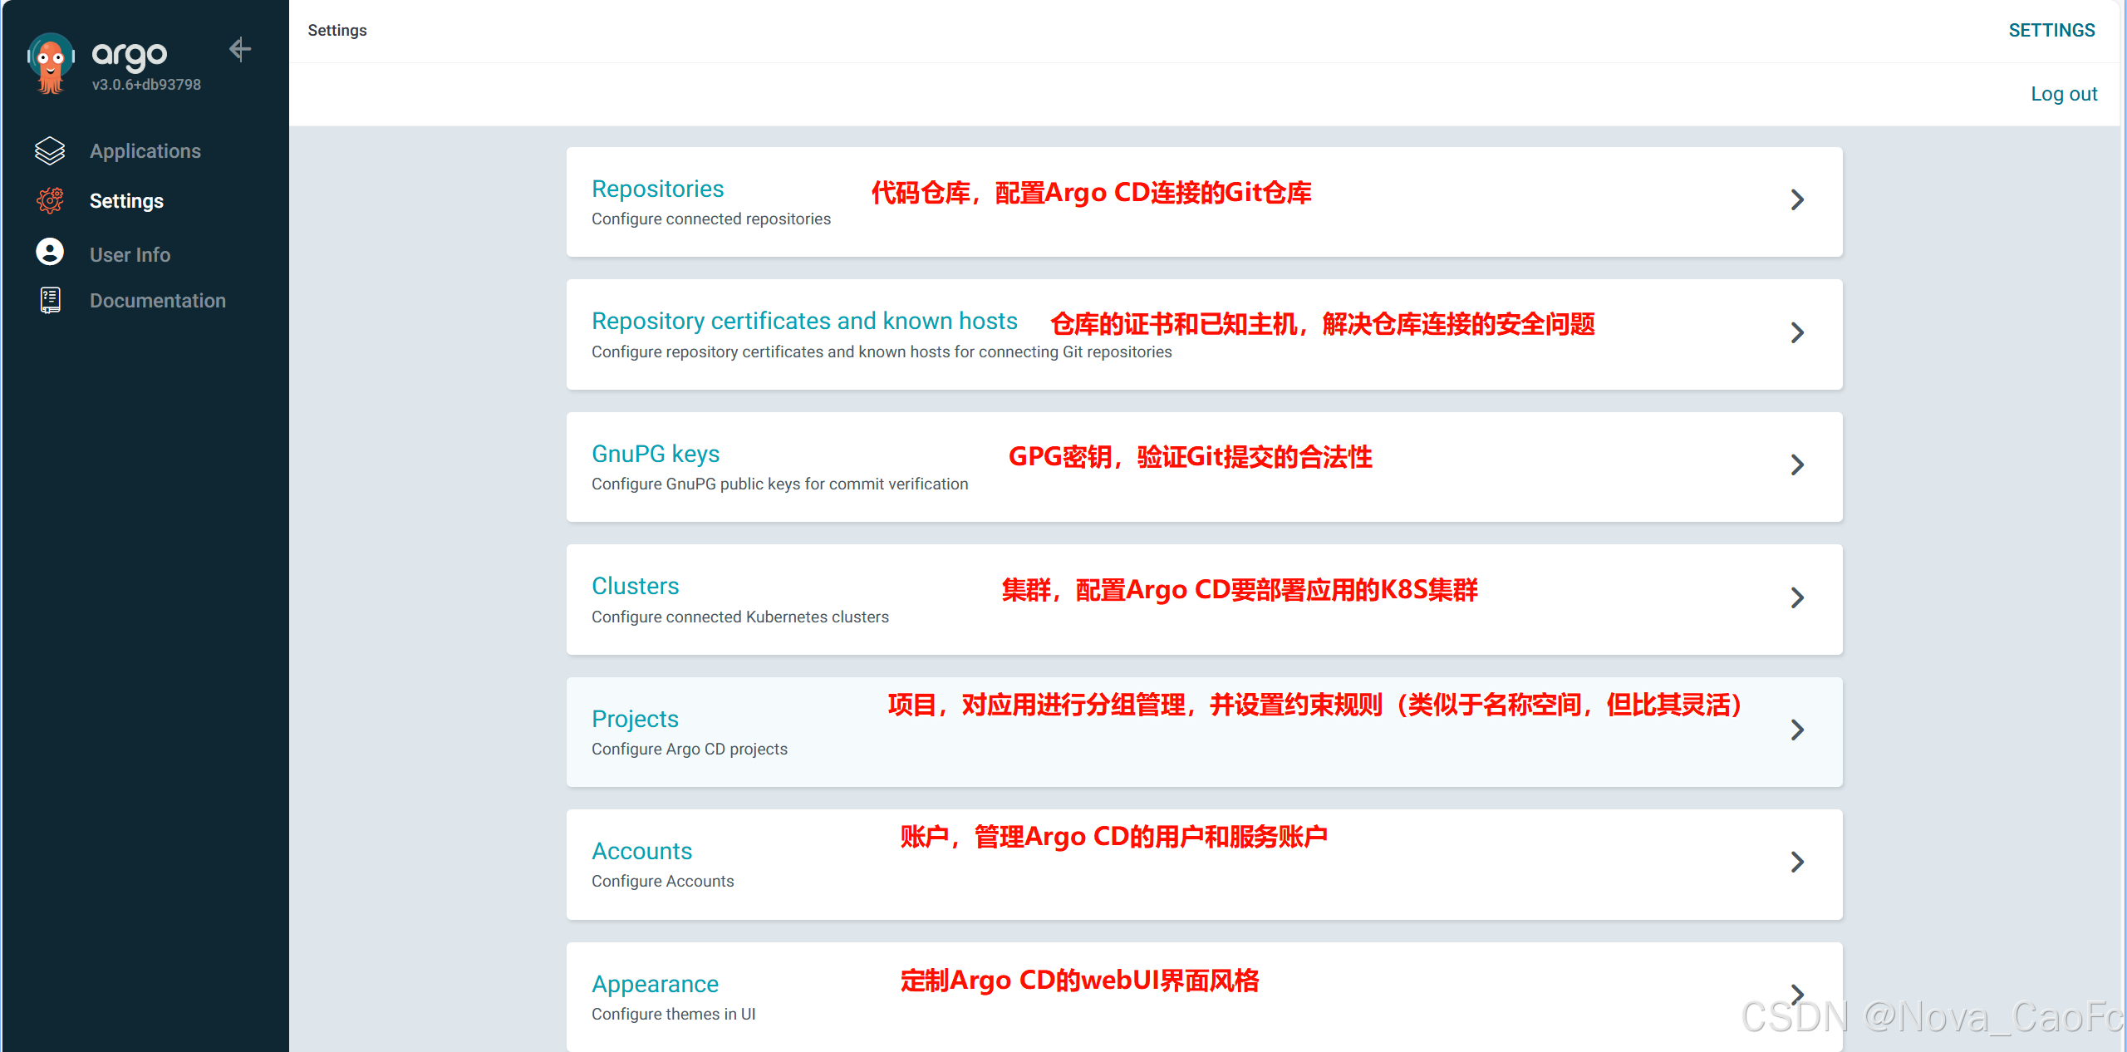Image resolution: width=2127 pixels, height=1052 pixels.
Task: Click the Argo octopus logo
Action: (51, 63)
